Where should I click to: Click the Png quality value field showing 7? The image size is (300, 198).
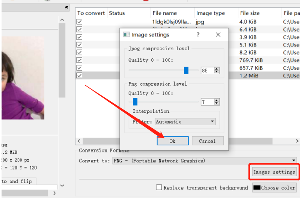tap(207, 102)
